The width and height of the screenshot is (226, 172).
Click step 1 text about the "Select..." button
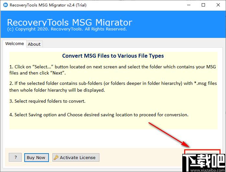pos(113,70)
